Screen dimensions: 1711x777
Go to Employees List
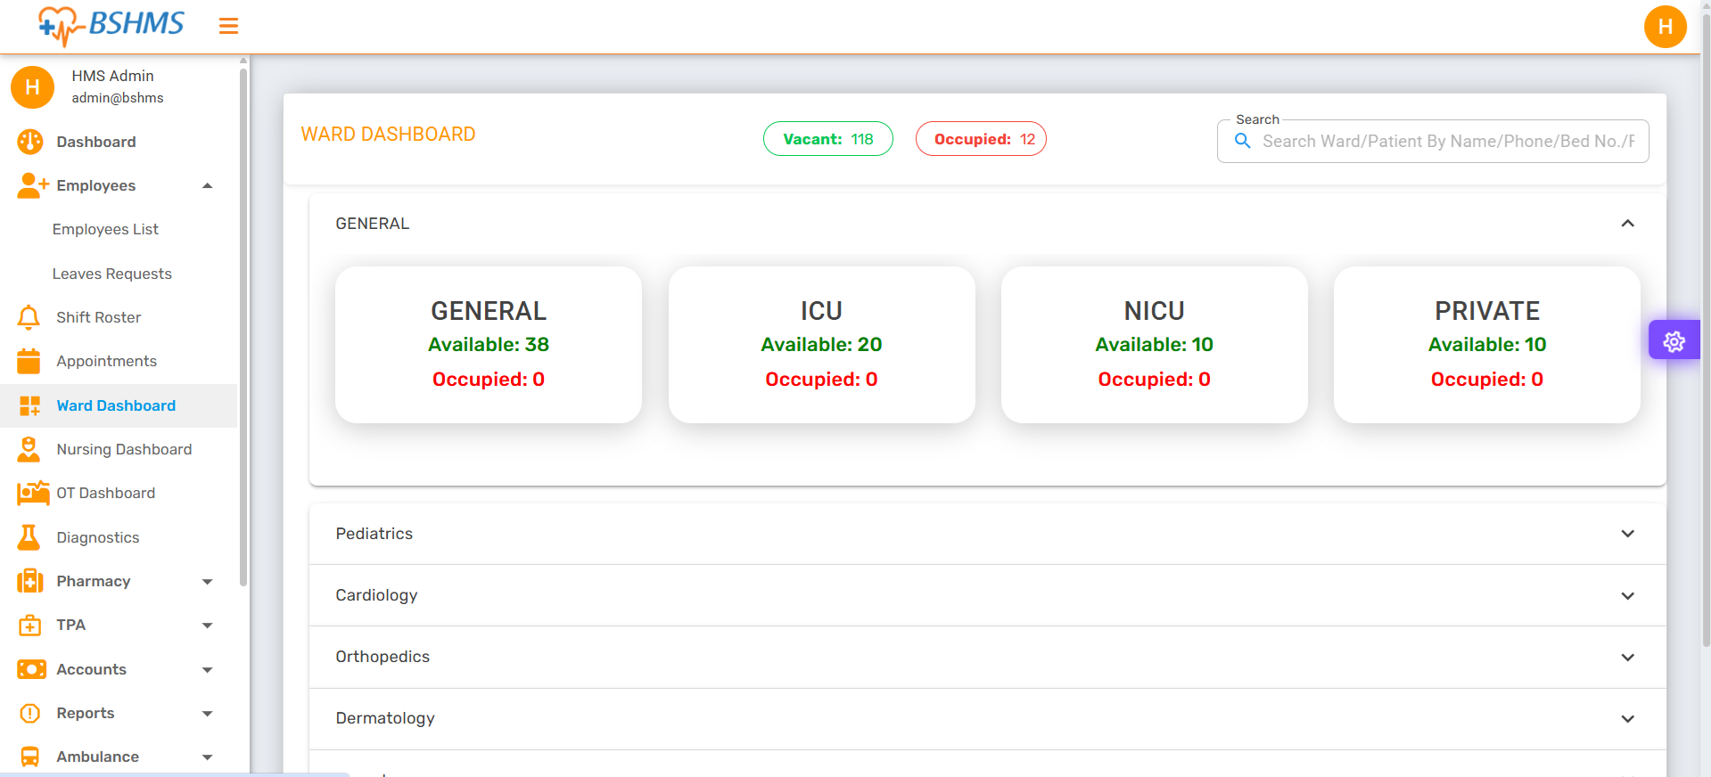point(105,229)
